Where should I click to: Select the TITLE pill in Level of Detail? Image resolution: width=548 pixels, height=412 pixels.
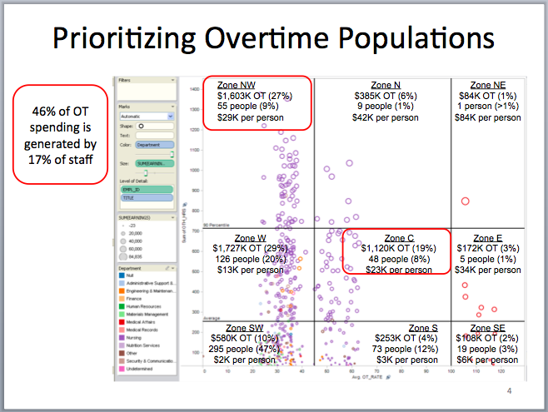(147, 197)
